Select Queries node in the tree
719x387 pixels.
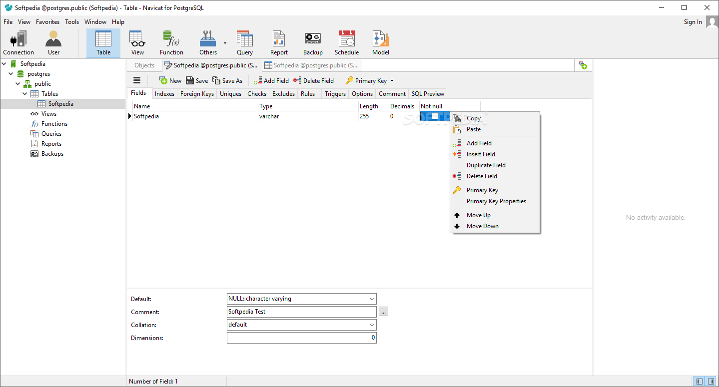(51, 134)
